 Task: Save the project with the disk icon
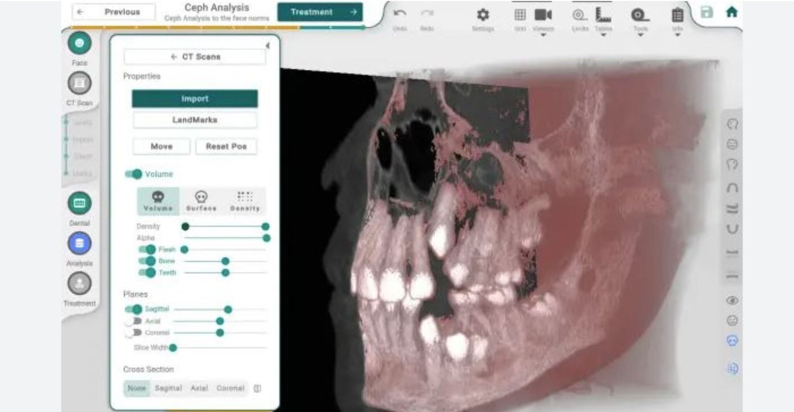coord(707,12)
